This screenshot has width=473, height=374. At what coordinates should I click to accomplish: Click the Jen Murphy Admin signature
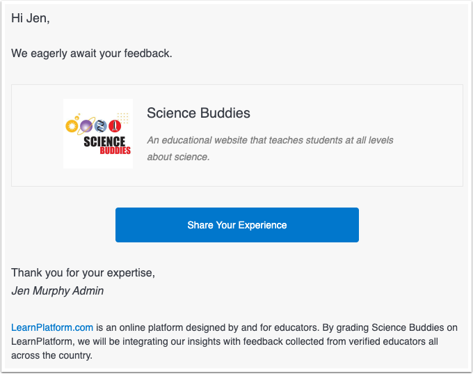click(58, 290)
